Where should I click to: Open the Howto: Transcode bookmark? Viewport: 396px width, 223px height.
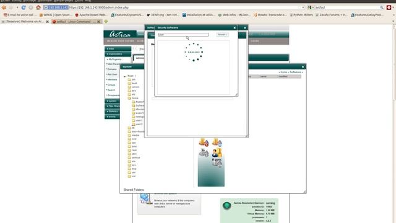click(270, 15)
